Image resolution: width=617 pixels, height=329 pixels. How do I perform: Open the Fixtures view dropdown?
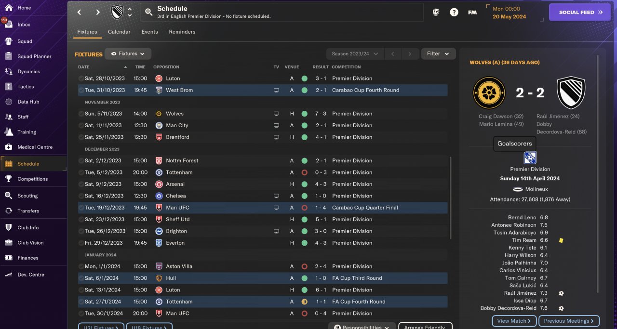128,54
